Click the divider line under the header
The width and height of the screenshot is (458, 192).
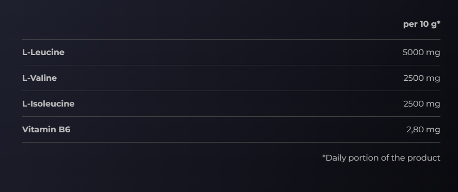(x=231, y=39)
